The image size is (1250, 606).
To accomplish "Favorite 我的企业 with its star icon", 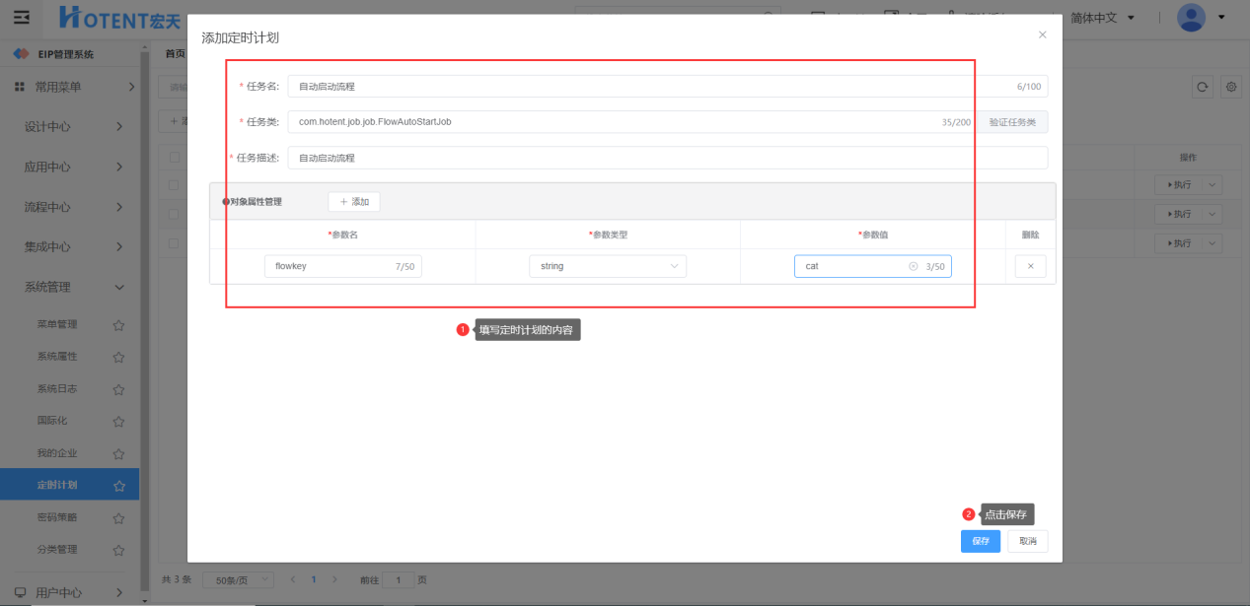I will pyautogui.click(x=118, y=453).
